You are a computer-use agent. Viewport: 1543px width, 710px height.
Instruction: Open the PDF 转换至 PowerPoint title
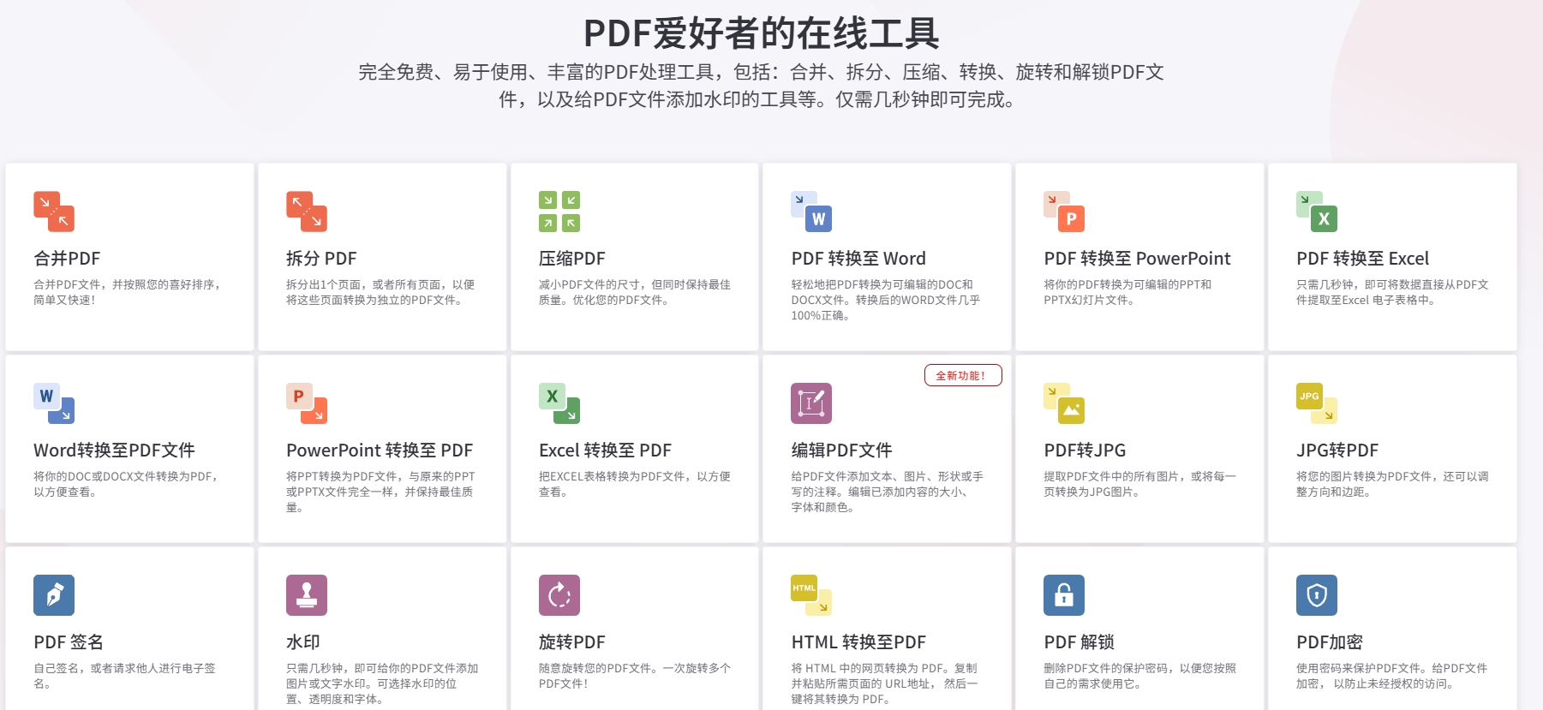(1137, 259)
